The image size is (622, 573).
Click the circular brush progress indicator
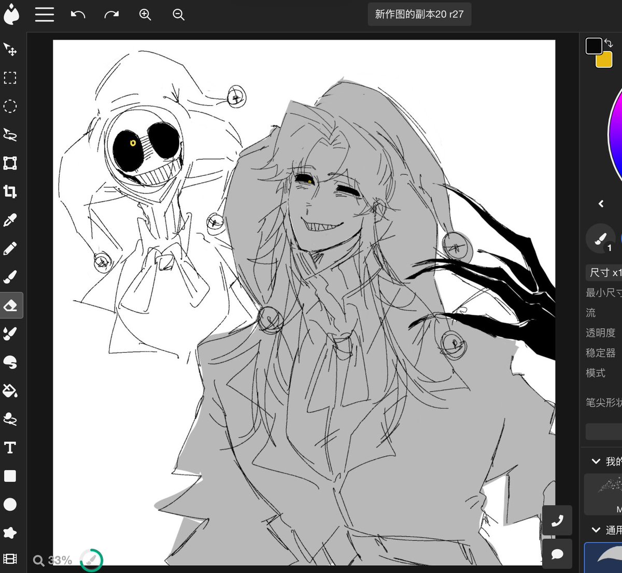(x=91, y=560)
